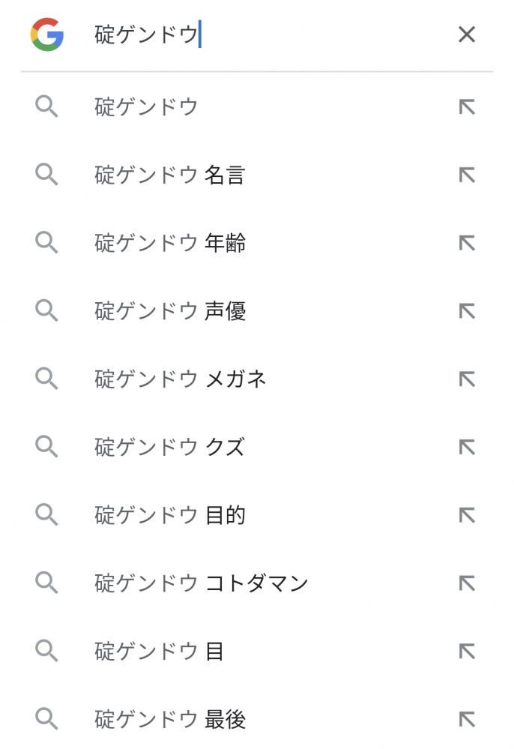The image size is (514, 749).
Task: Click into the search field containing 碇ゲンドウ
Action: click(267, 34)
